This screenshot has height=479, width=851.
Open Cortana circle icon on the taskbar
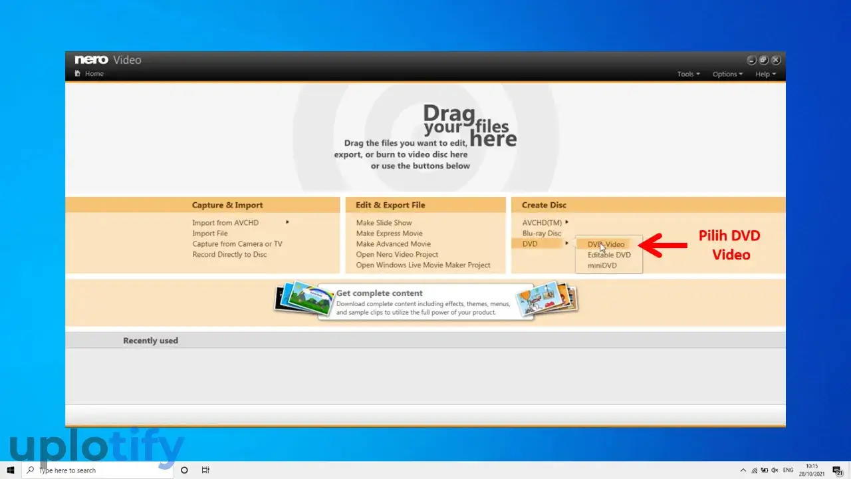184,470
